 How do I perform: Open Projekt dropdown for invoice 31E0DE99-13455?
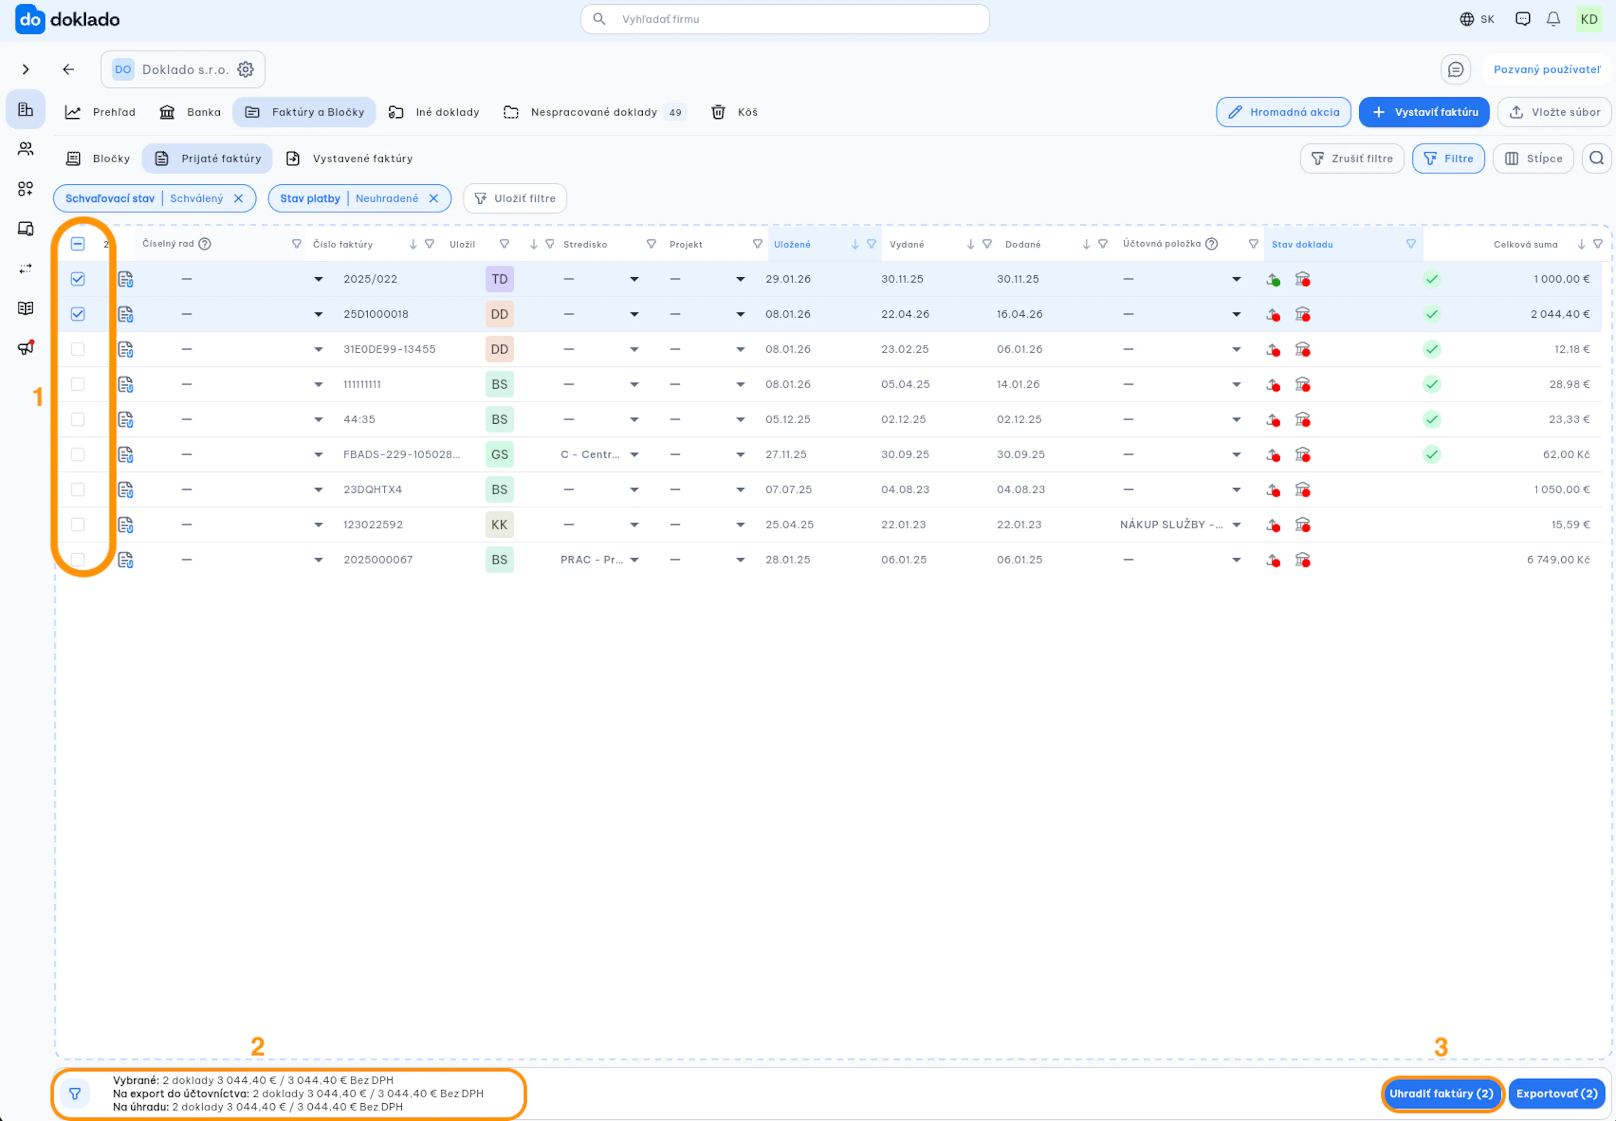[740, 350]
